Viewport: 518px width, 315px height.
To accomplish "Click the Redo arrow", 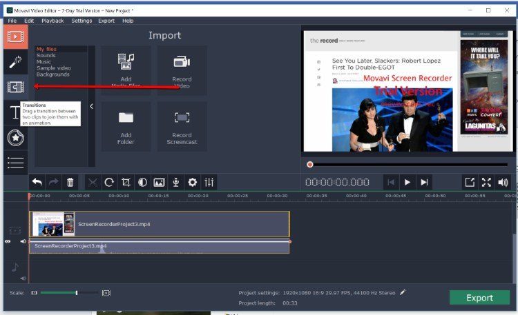I will coord(53,182).
